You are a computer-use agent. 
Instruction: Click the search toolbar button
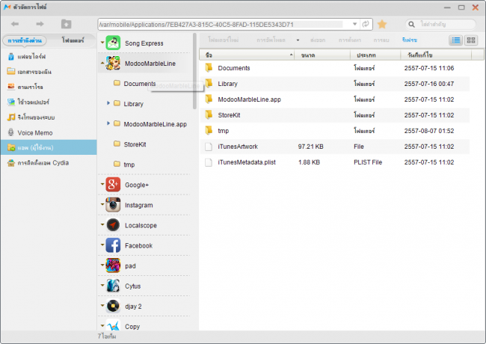(x=350, y=40)
